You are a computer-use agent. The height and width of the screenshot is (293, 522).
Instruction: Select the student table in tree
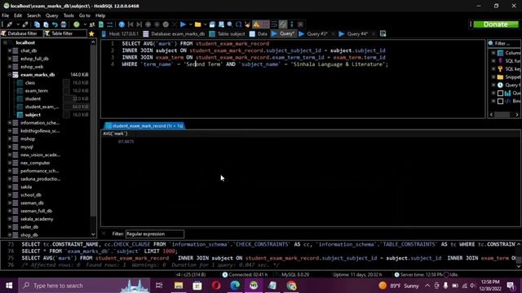[x=33, y=98]
